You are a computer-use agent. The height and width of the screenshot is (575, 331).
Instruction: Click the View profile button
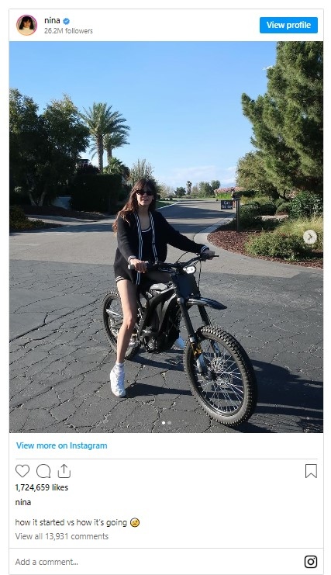(288, 25)
